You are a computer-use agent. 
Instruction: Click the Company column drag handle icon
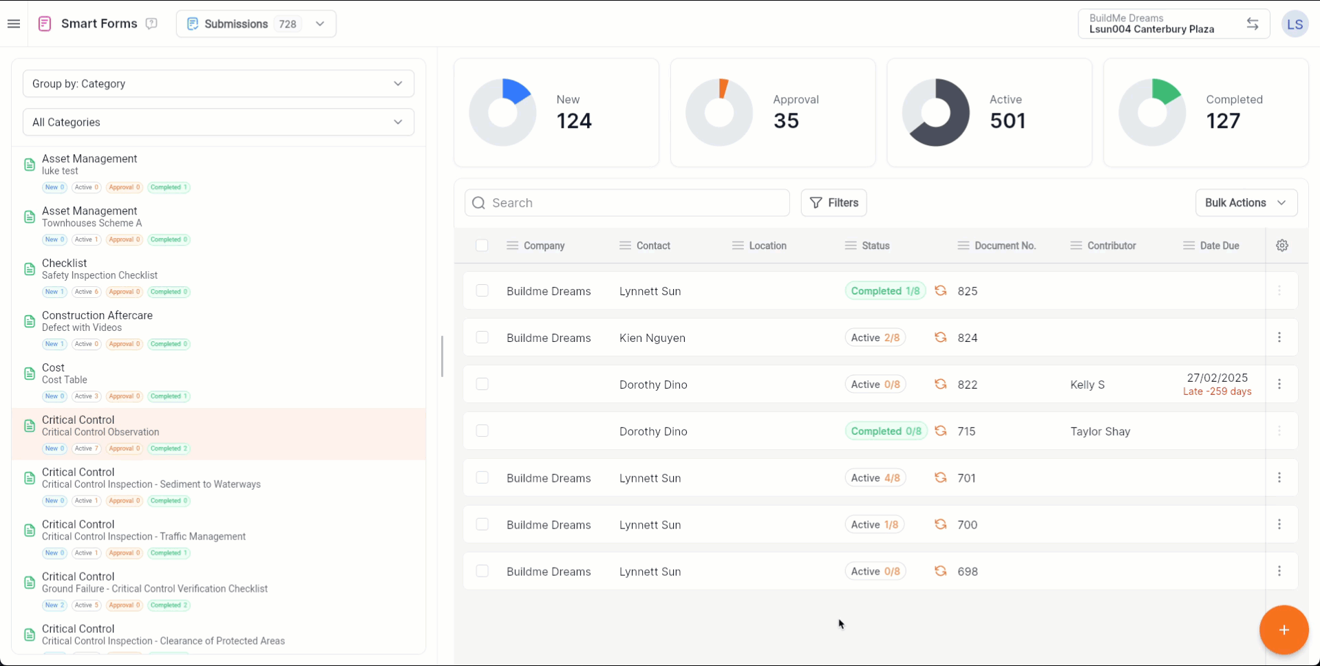pyautogui.click(x=512, y=246)
